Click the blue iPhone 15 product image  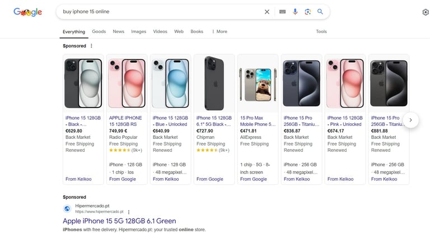pos(170,83)
